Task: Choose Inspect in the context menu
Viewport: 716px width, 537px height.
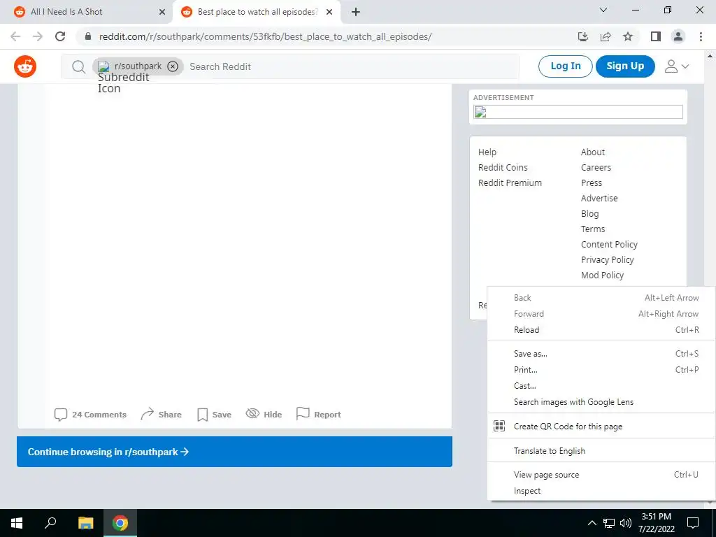Action: [x=601, y=491]
